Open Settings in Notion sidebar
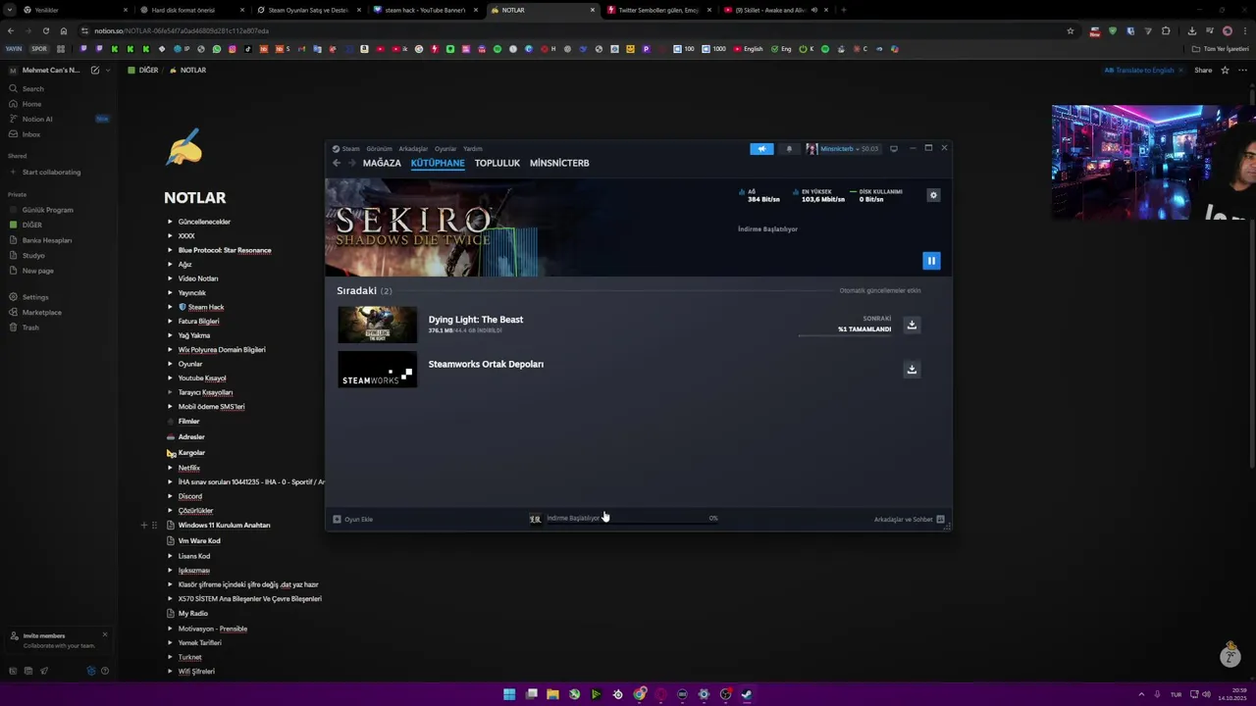This screenshot has height=706, width=1256. coord(59,297)
